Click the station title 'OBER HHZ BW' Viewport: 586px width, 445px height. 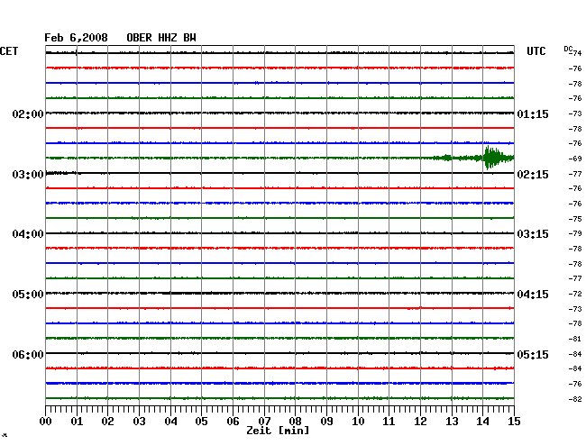tap(161, 38)
